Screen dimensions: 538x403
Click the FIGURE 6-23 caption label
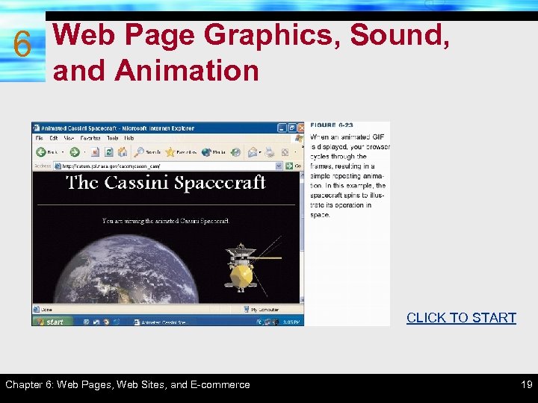[x=332, y=125]
